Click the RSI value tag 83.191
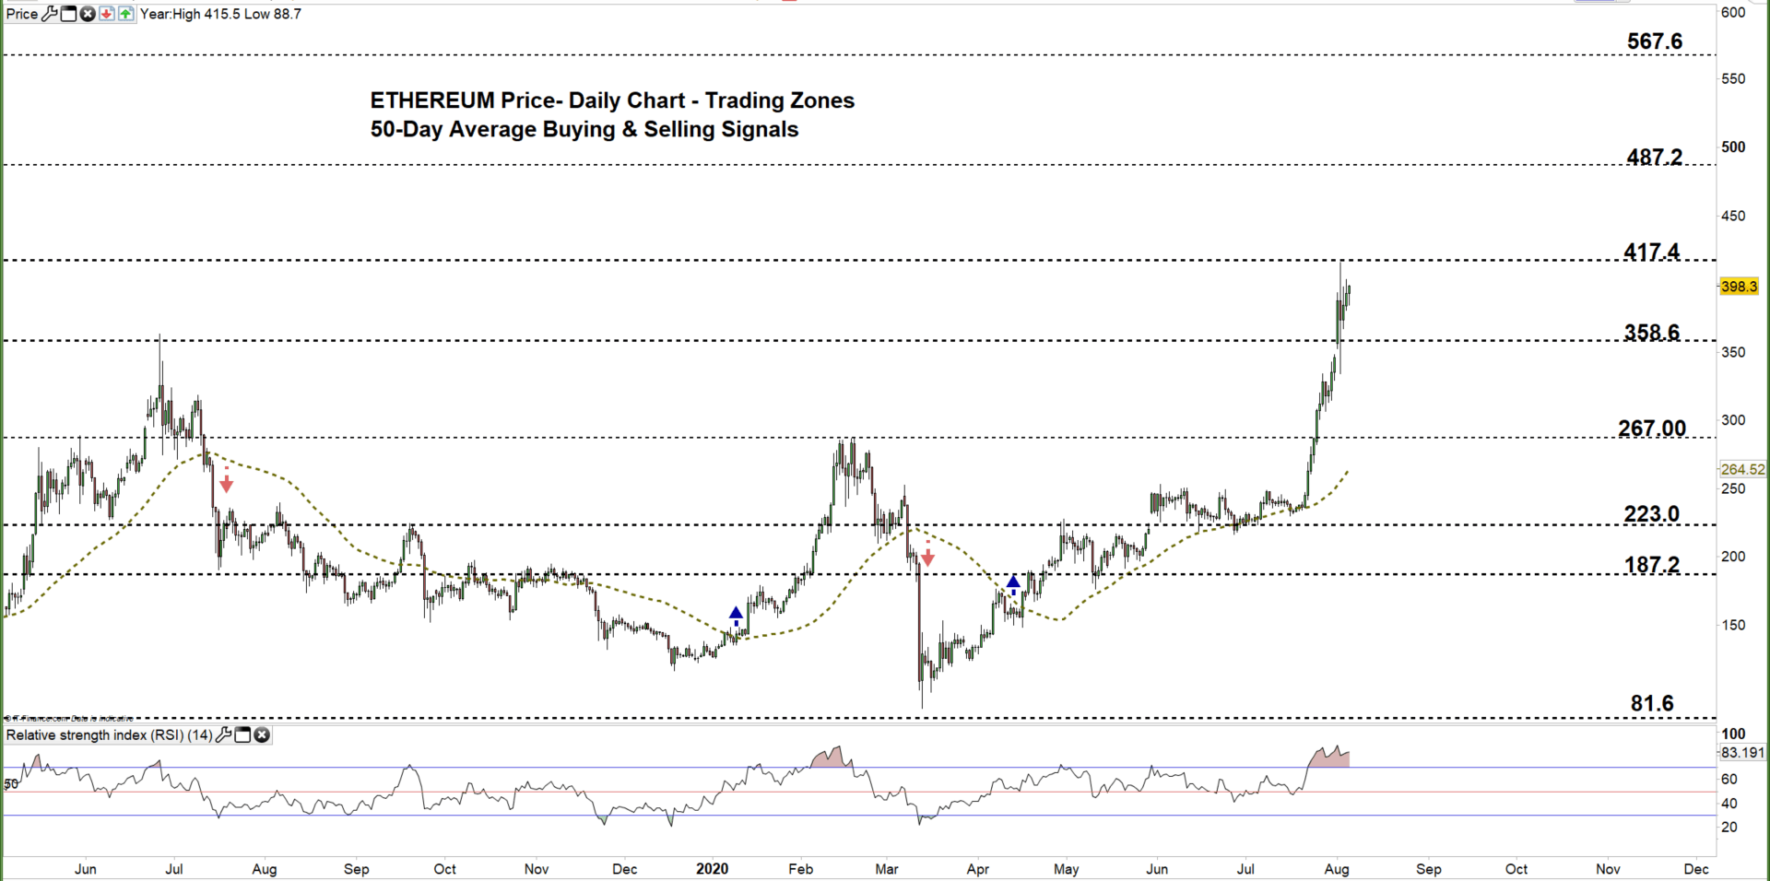Screen dimensions: 1770x881 click(1742, 753)
